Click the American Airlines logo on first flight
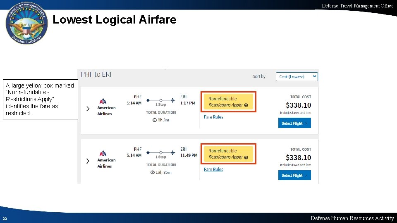The image size is (397, 223). click(x=103, y=102)
